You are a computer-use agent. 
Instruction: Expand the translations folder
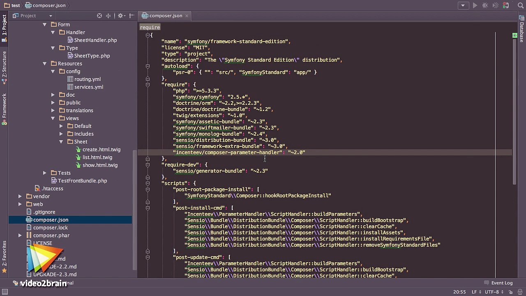[x=53, y=111]
